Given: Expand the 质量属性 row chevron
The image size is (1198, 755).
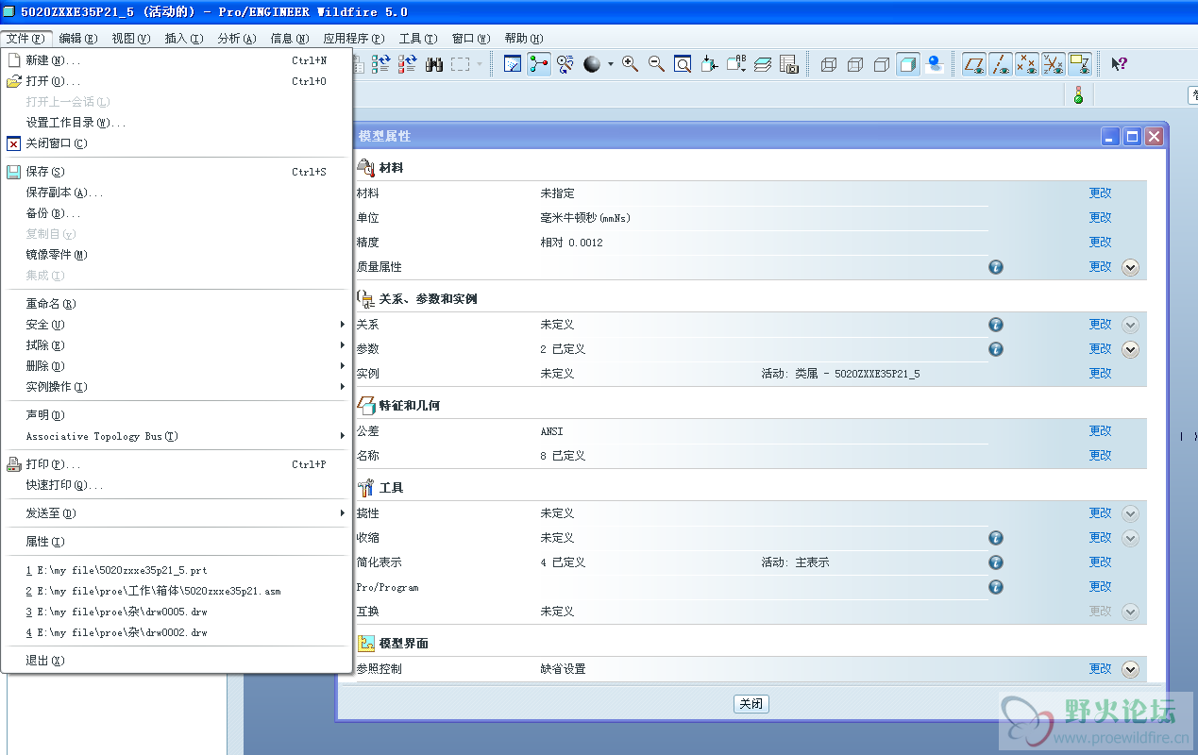Looking at the screenshot, I should click(1130, 267).
